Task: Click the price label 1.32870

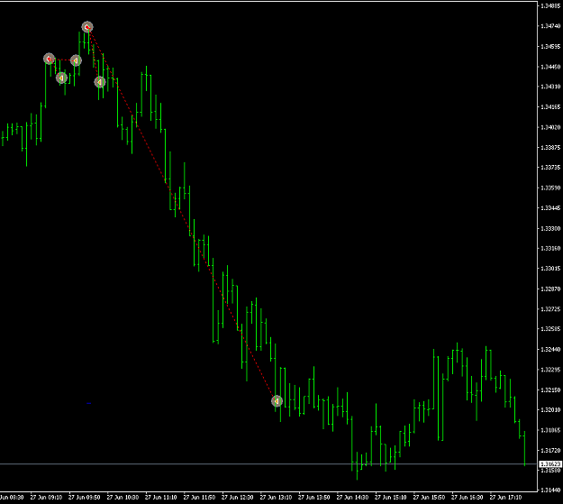Action: (x=550, y=289)
